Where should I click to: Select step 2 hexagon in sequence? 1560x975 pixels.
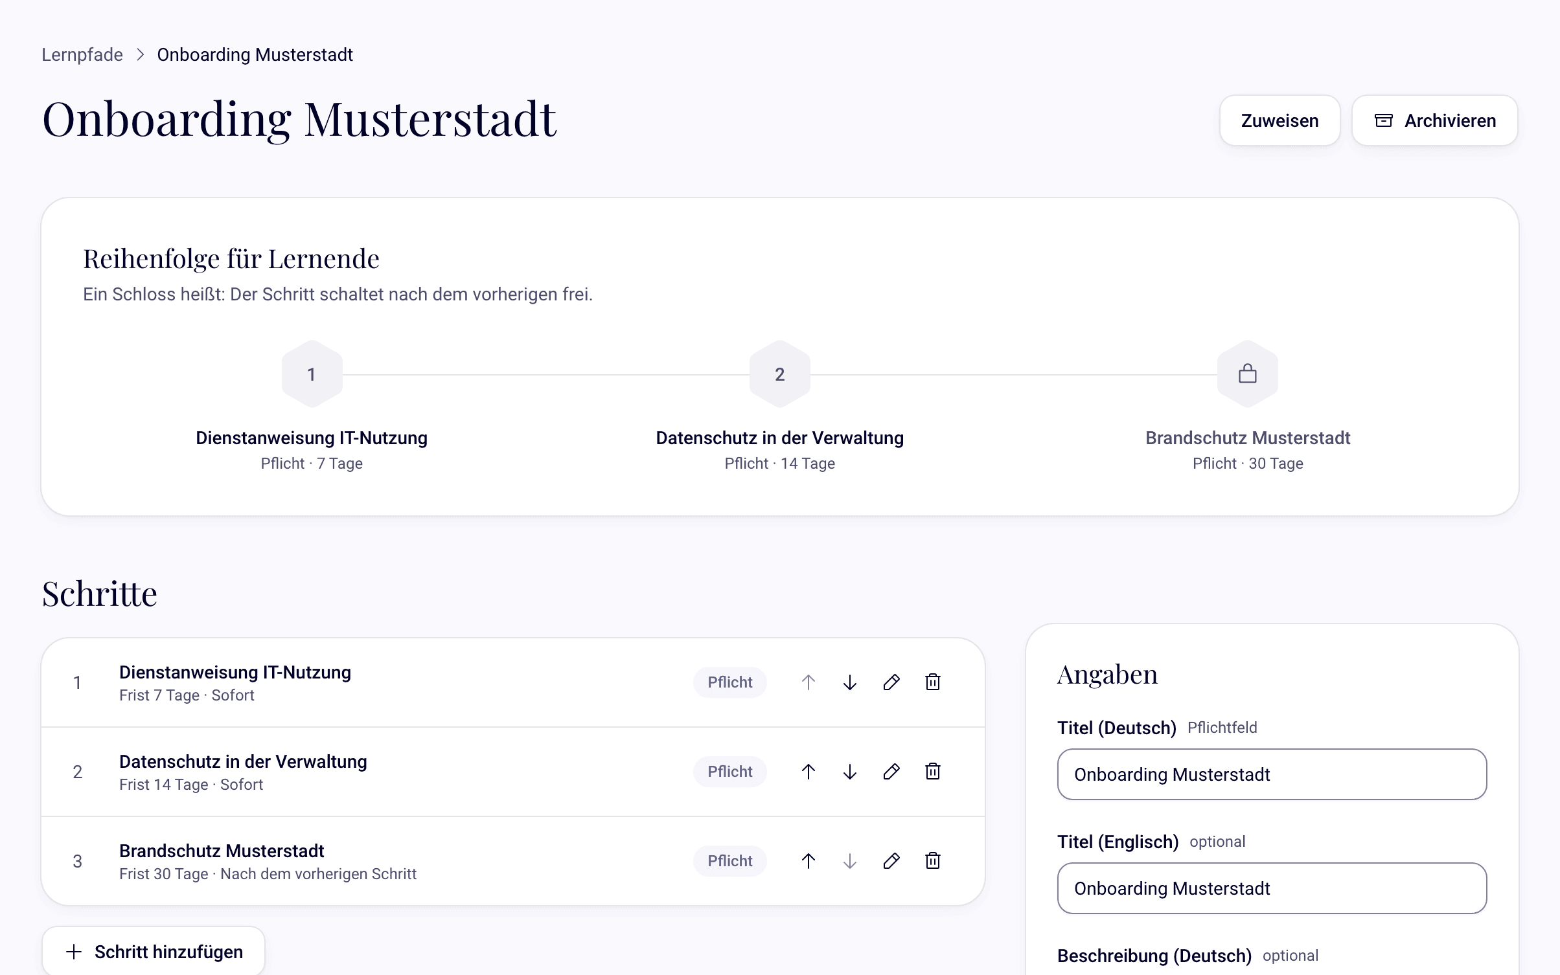(x=779, y=374)
